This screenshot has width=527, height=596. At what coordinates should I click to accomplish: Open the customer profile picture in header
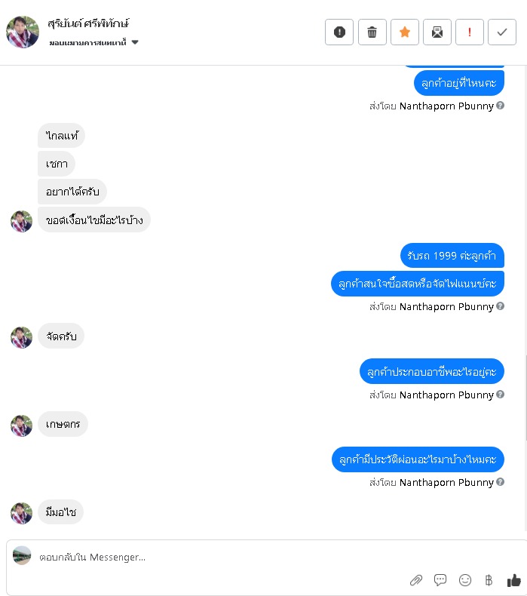[23, 32]
